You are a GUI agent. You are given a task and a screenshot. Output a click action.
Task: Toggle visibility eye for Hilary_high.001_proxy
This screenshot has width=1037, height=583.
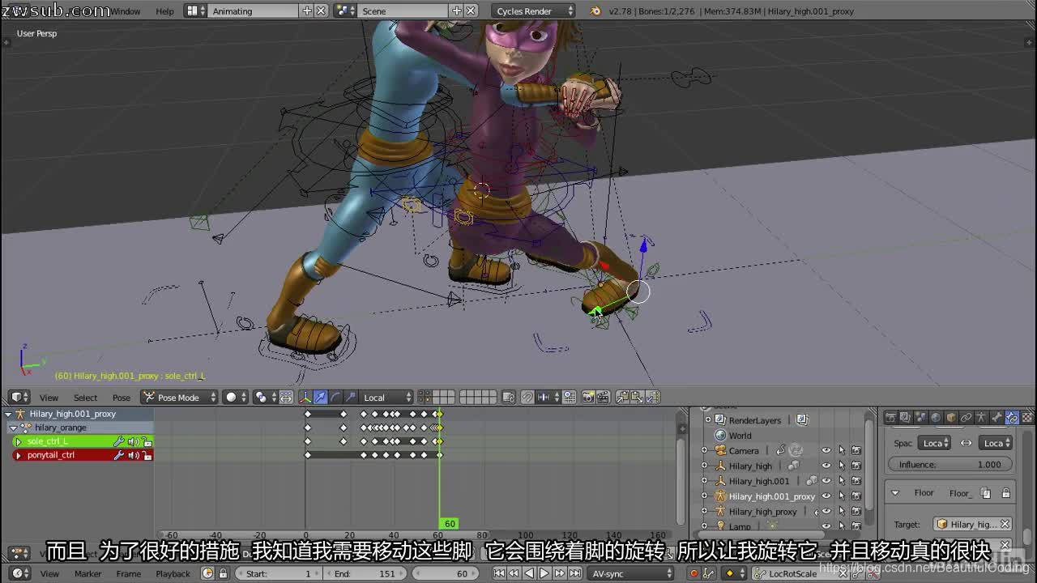(x=826, y=496)
